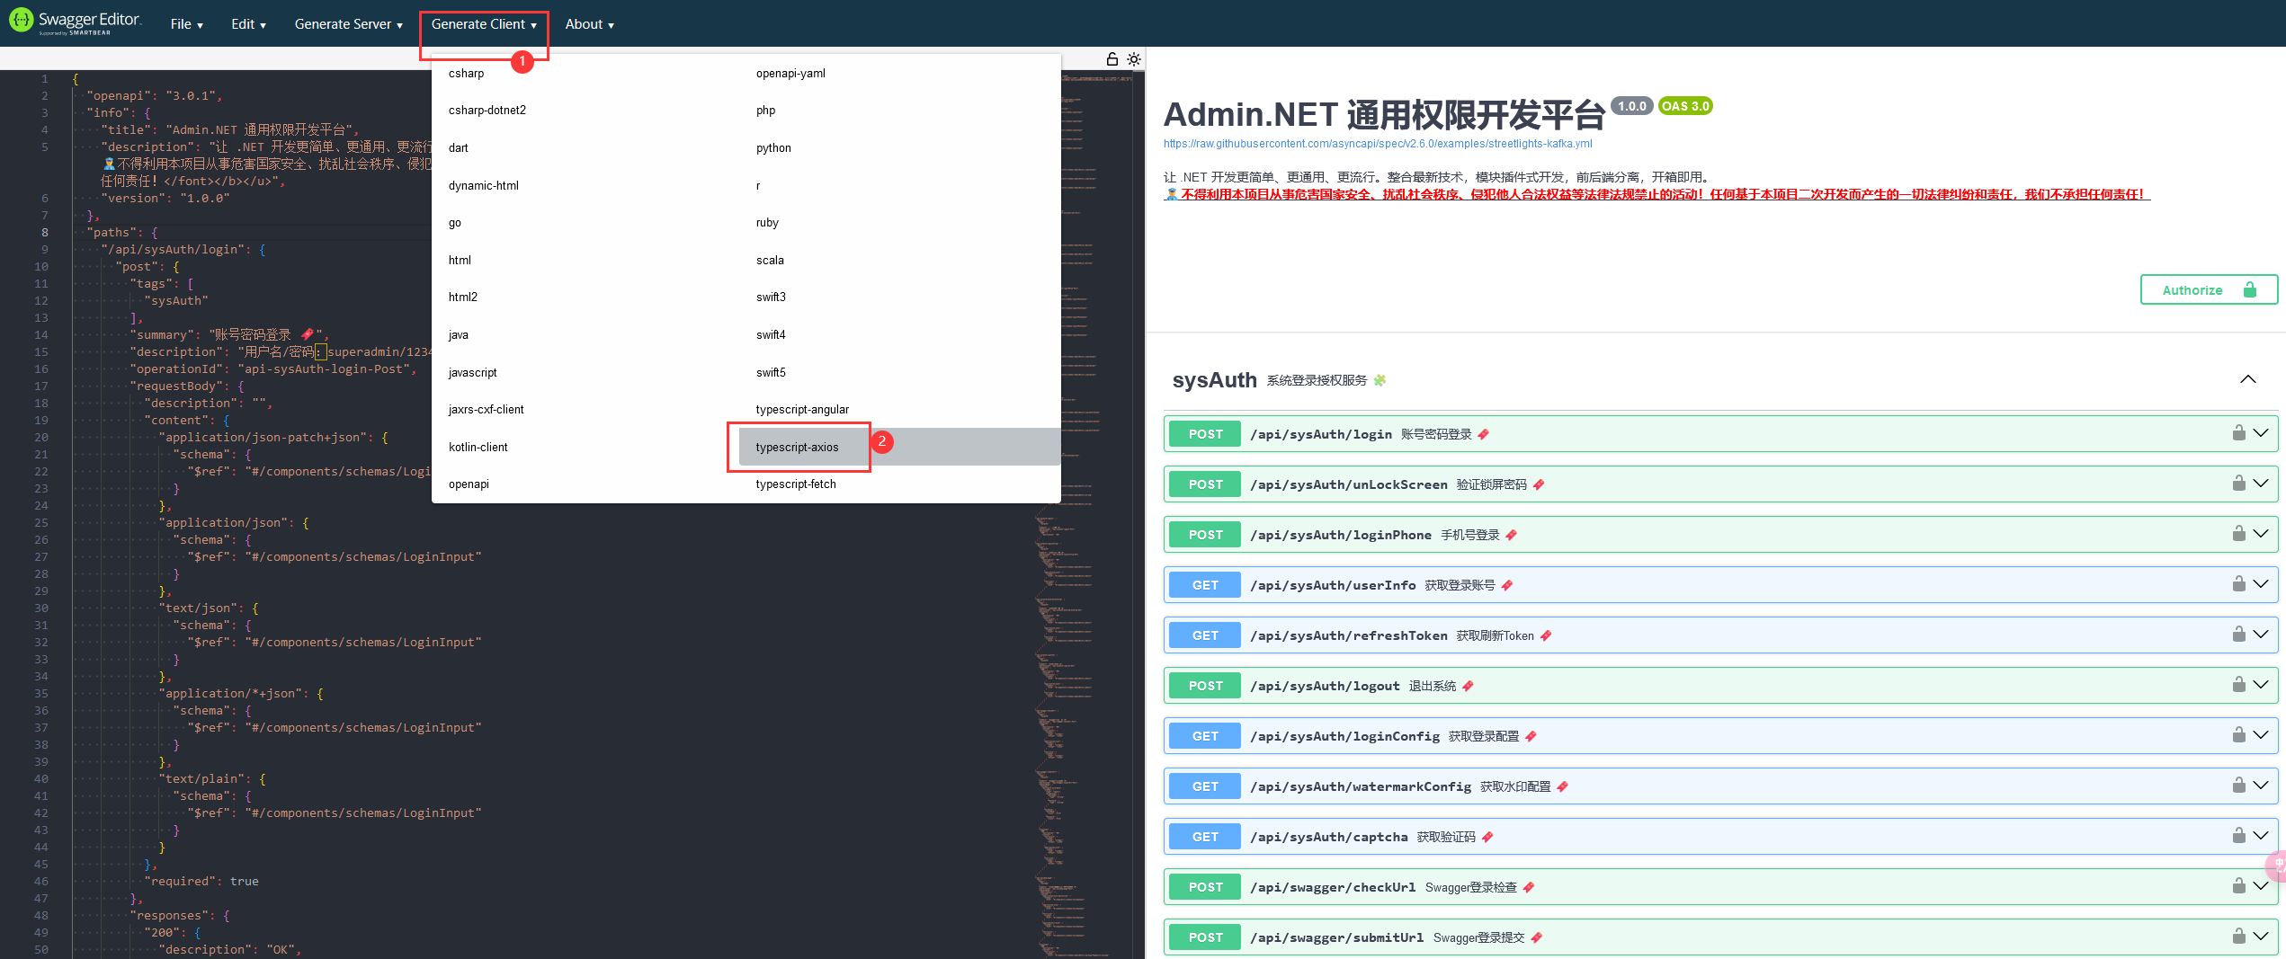Expand refreshToken operation chevron
The height and width of the screenshot is (959, 2286).
pos(2261,635)
